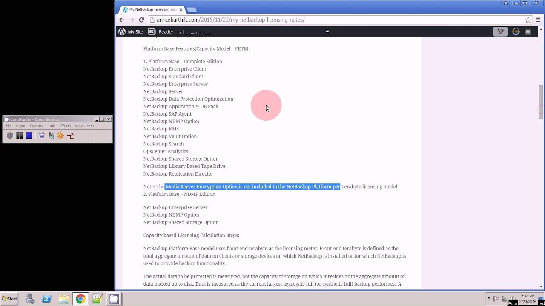Click '1. Platform Base – Complete Edition' line
Image resolution: width=545 pixels, height=306 pixels.
pyautogui.click(x=183, y=62)
